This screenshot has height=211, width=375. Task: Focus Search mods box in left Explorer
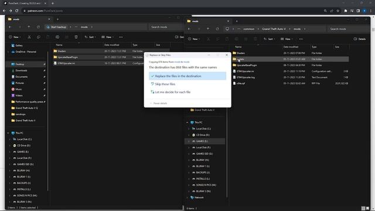pyautogui.click(x=166, y=27)
